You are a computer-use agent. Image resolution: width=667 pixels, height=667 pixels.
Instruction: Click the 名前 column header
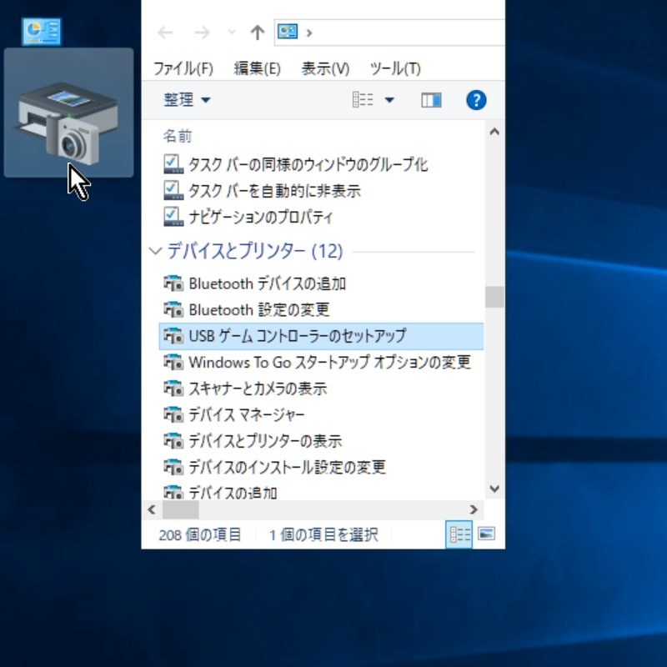click(178, 136)
